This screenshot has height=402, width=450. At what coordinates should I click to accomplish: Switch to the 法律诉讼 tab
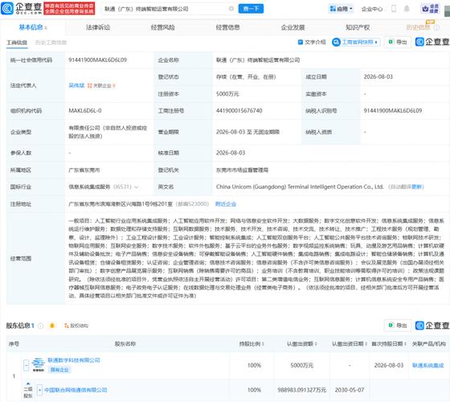[98, 27]
